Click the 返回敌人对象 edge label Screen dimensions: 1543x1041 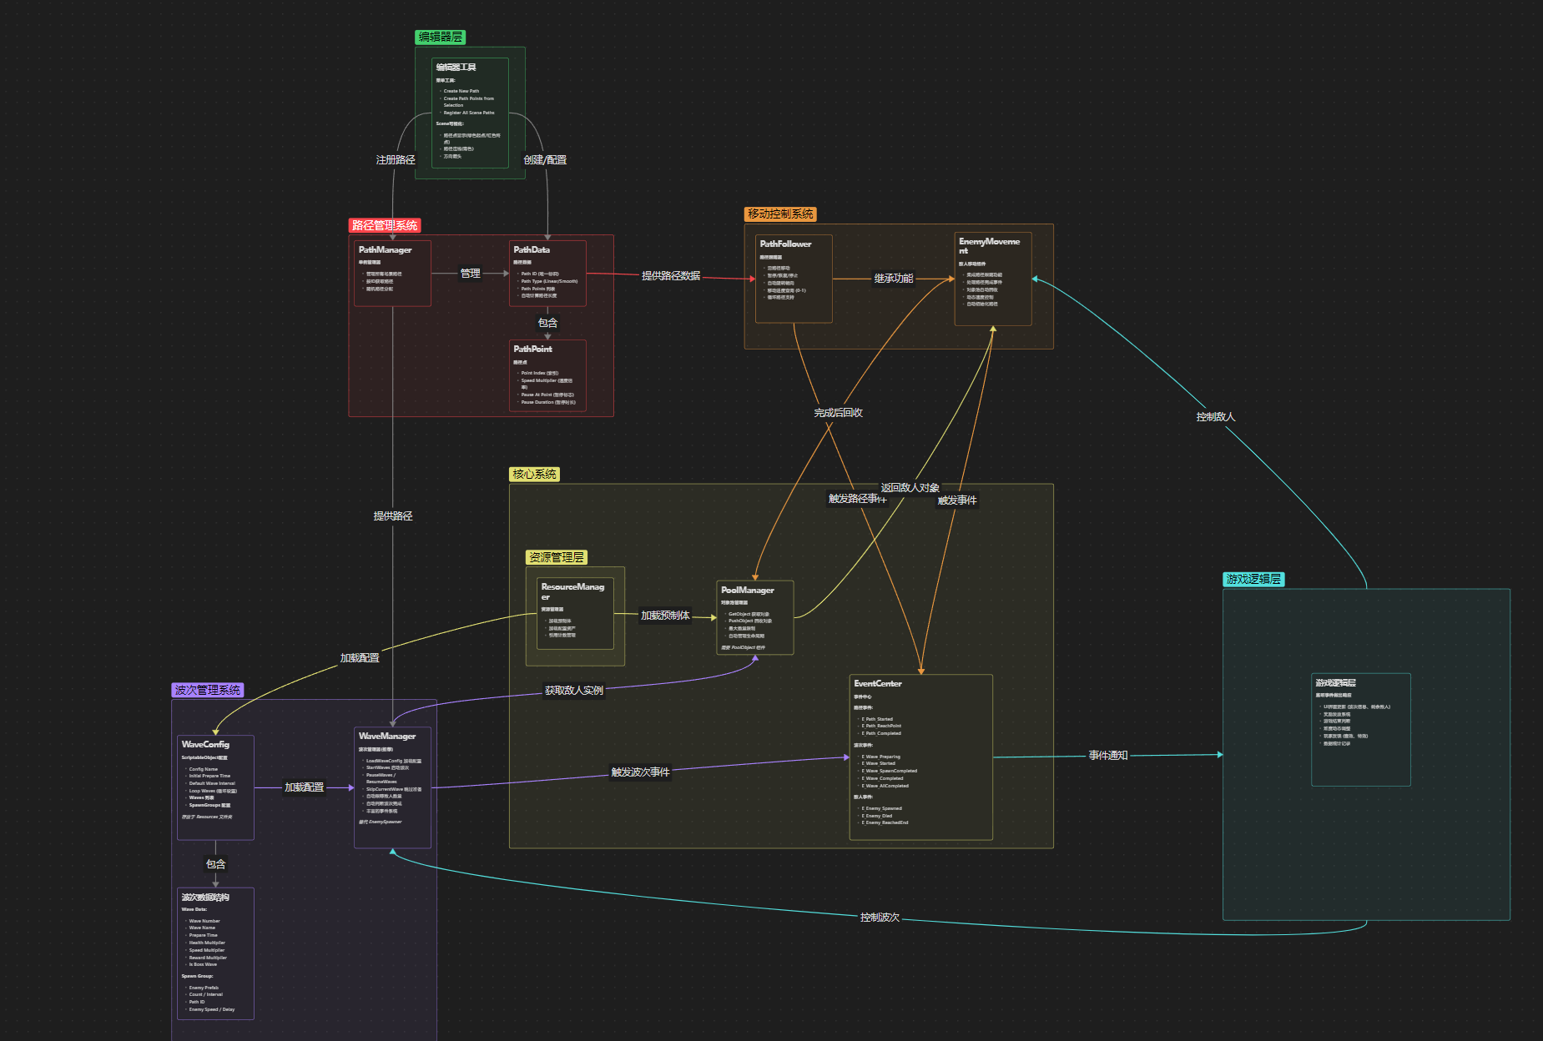910,487
